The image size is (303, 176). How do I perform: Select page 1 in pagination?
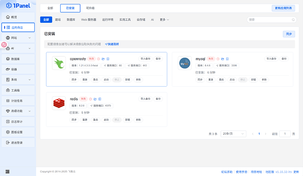pos(259,134)
